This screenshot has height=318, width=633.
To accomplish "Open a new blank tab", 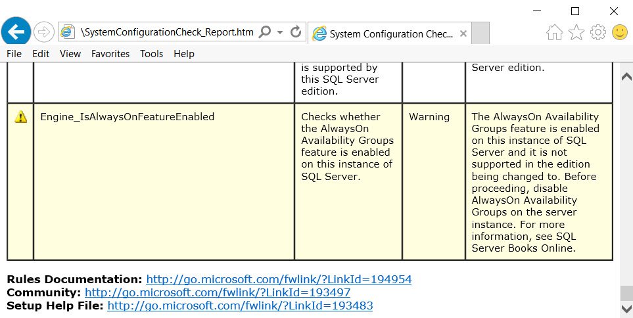I will pyautogui.click(x=481, y=33).
